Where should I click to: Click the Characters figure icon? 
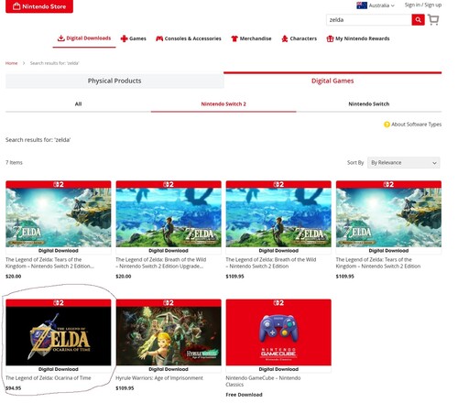285,38
